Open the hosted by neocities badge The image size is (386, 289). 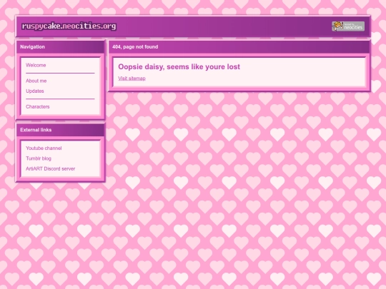(348, 26)
